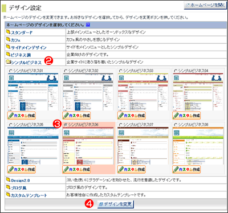Click the シンプルビジネス03 preview thumbnail
The width and height of the screenshot is (228, 213).
143,92
